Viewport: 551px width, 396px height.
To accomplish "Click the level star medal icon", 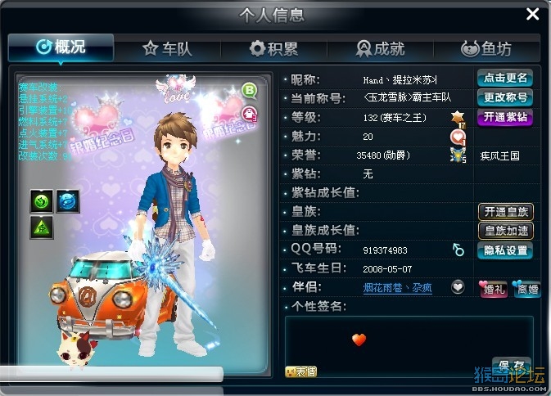I will [x=458, y=119].
